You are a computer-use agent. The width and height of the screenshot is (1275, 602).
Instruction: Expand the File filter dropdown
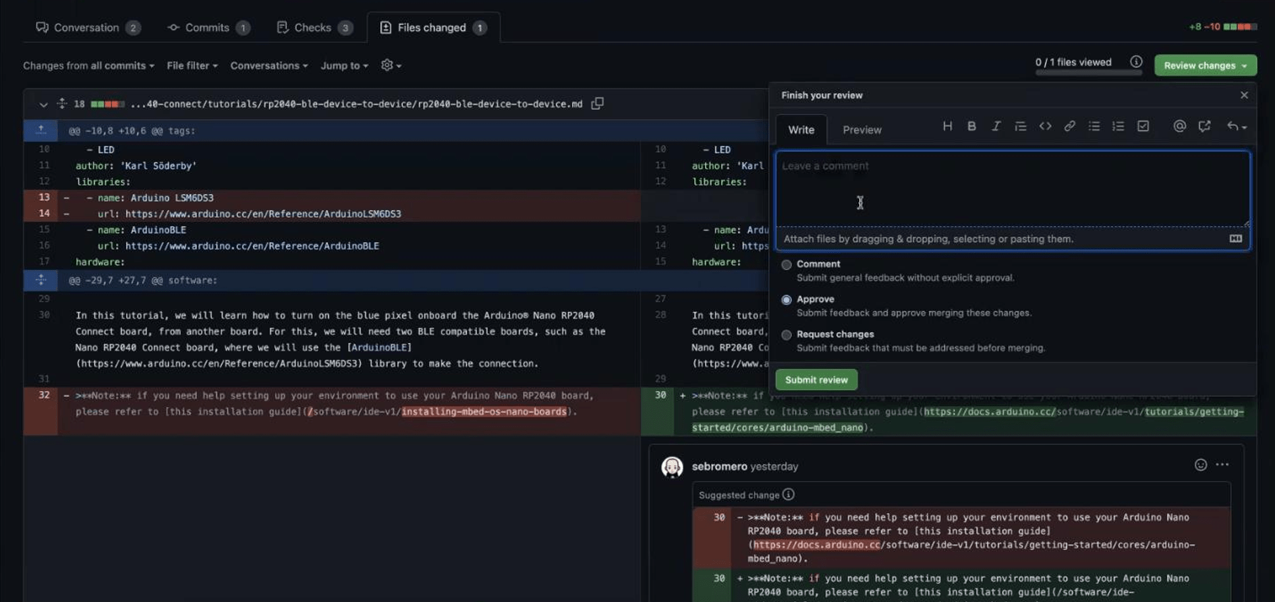point(192,65)
